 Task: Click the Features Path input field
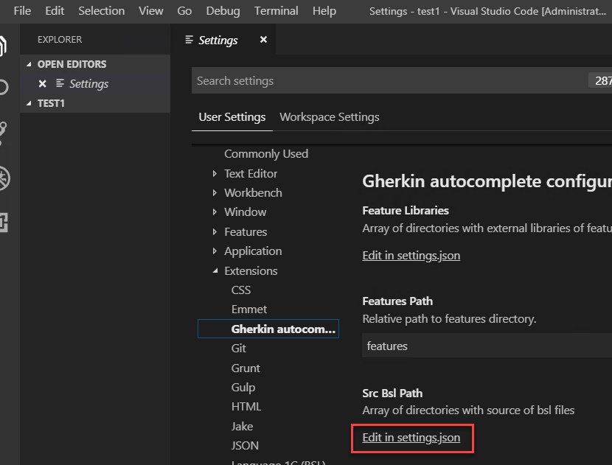(487, 346)
